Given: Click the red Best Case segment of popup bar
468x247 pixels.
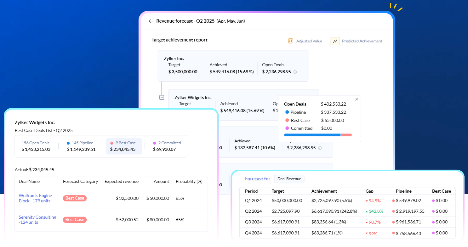Looking at the screenshot, I should coord(346,135).
